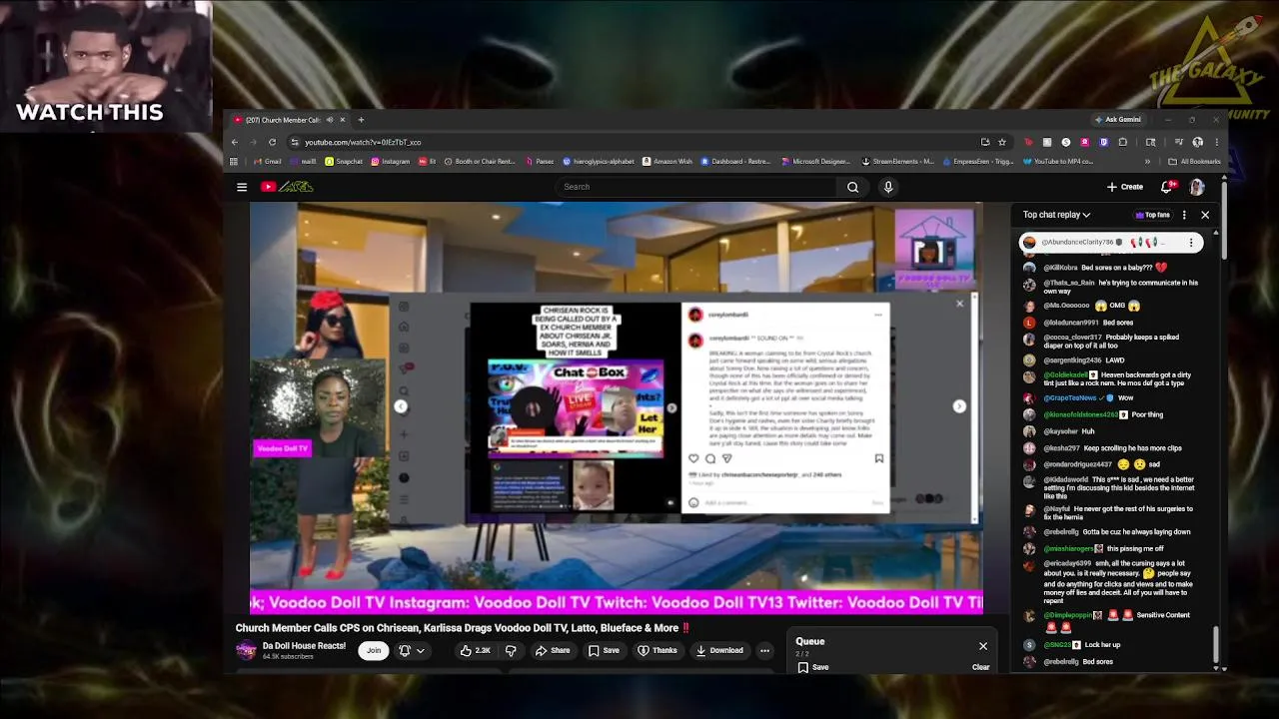The width and height of the screenshot is (1279, 719).
Task: Click the @KillKobra chat message
Action: click(x=1105, y=268)
